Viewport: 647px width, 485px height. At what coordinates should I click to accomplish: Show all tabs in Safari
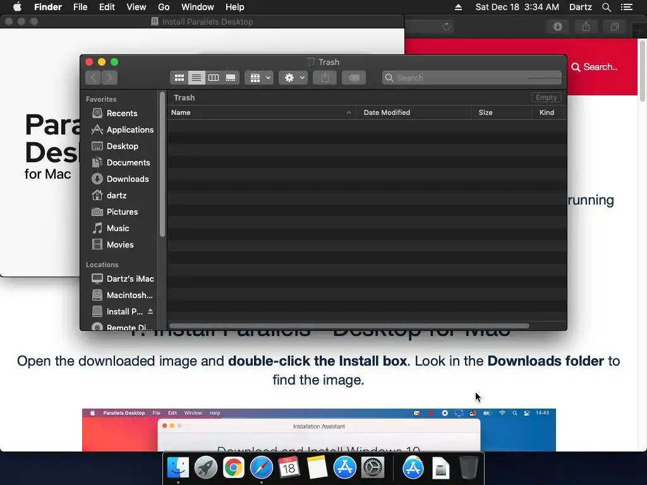coord(615,27)
